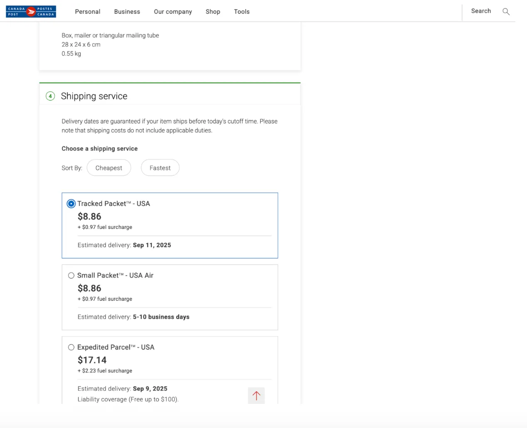This screenshot has width=527, height=428.
Task: Click the Canada Post flag emblem in the logo
Action: point(31,11)
